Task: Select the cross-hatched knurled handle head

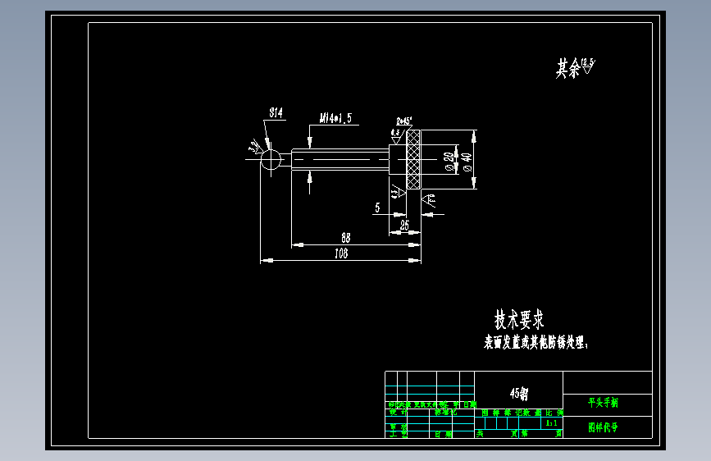Action: (x=413, y=159)
